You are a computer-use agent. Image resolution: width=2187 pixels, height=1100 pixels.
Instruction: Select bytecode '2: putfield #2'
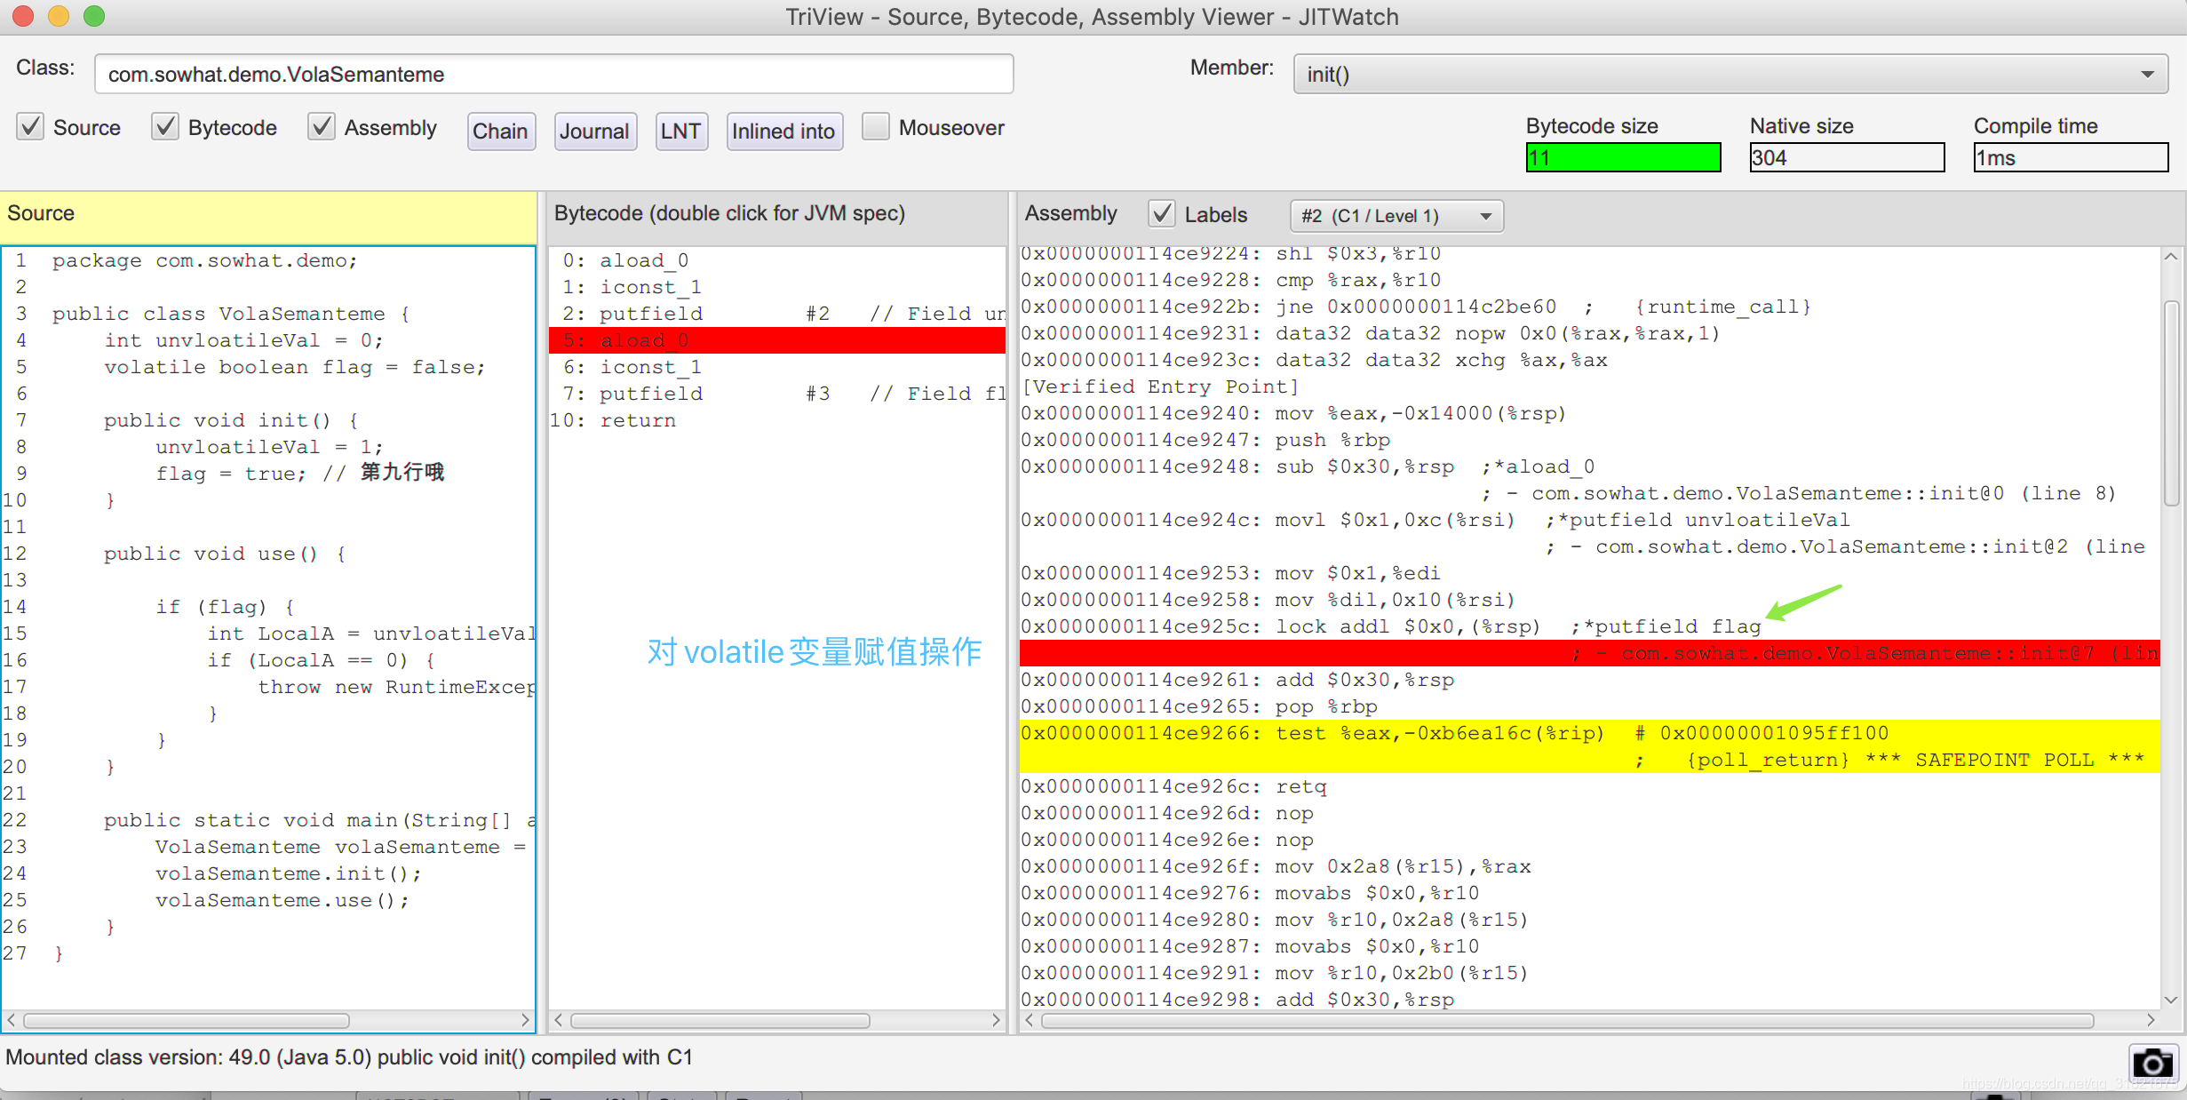(777, 314)
